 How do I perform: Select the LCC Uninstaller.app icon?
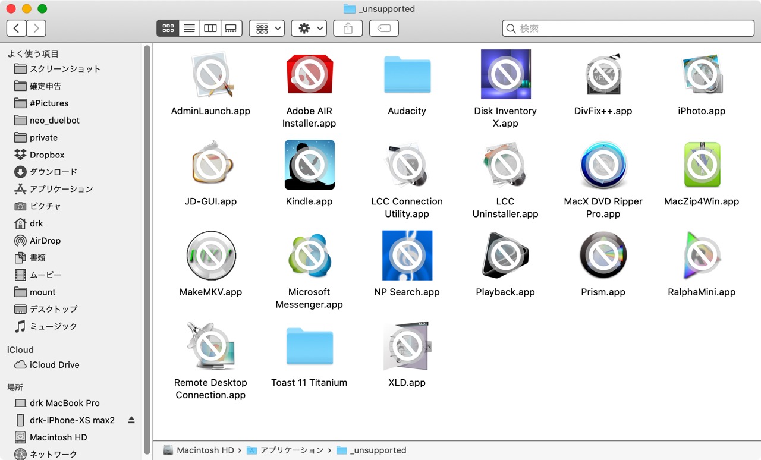click(x=505, y=165)
